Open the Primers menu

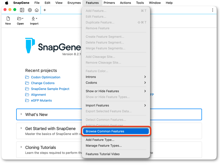coord(109,3)
